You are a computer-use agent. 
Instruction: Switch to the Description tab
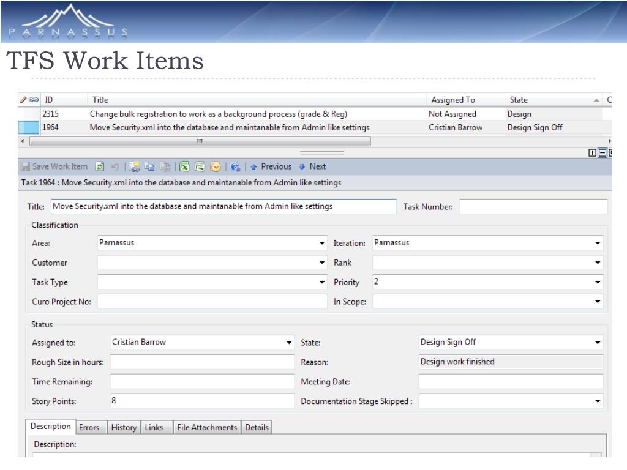click(x=51, y=427)
